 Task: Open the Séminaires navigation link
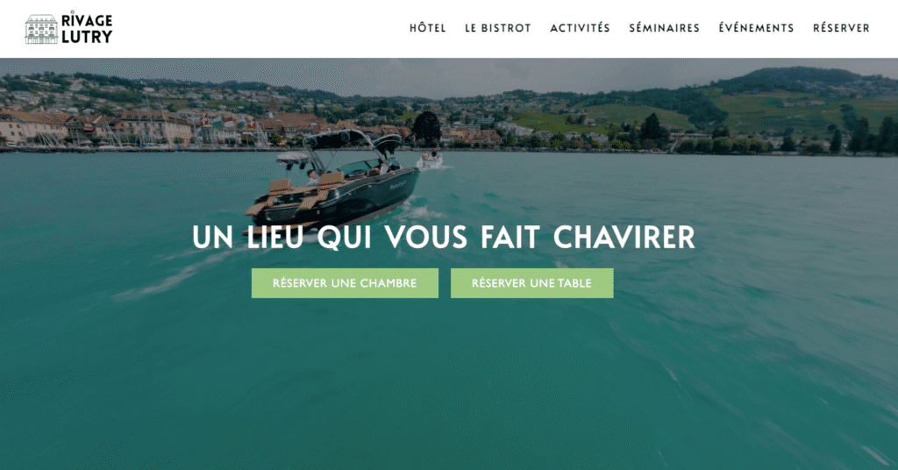click(665, 28)
